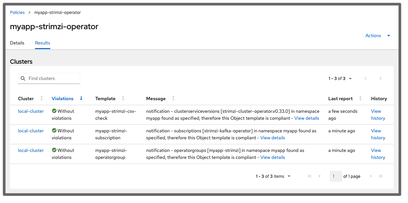This screenshot has width=408, height=203.
Task: Navigate to Policies breadcrumb link
Action: coord(17,13)
